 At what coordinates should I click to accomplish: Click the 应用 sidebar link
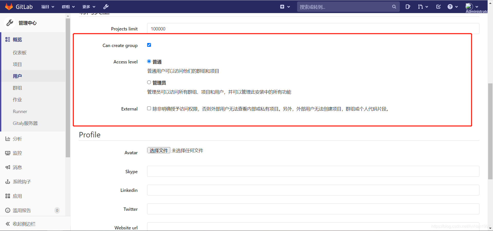click(x=17, y=196)
